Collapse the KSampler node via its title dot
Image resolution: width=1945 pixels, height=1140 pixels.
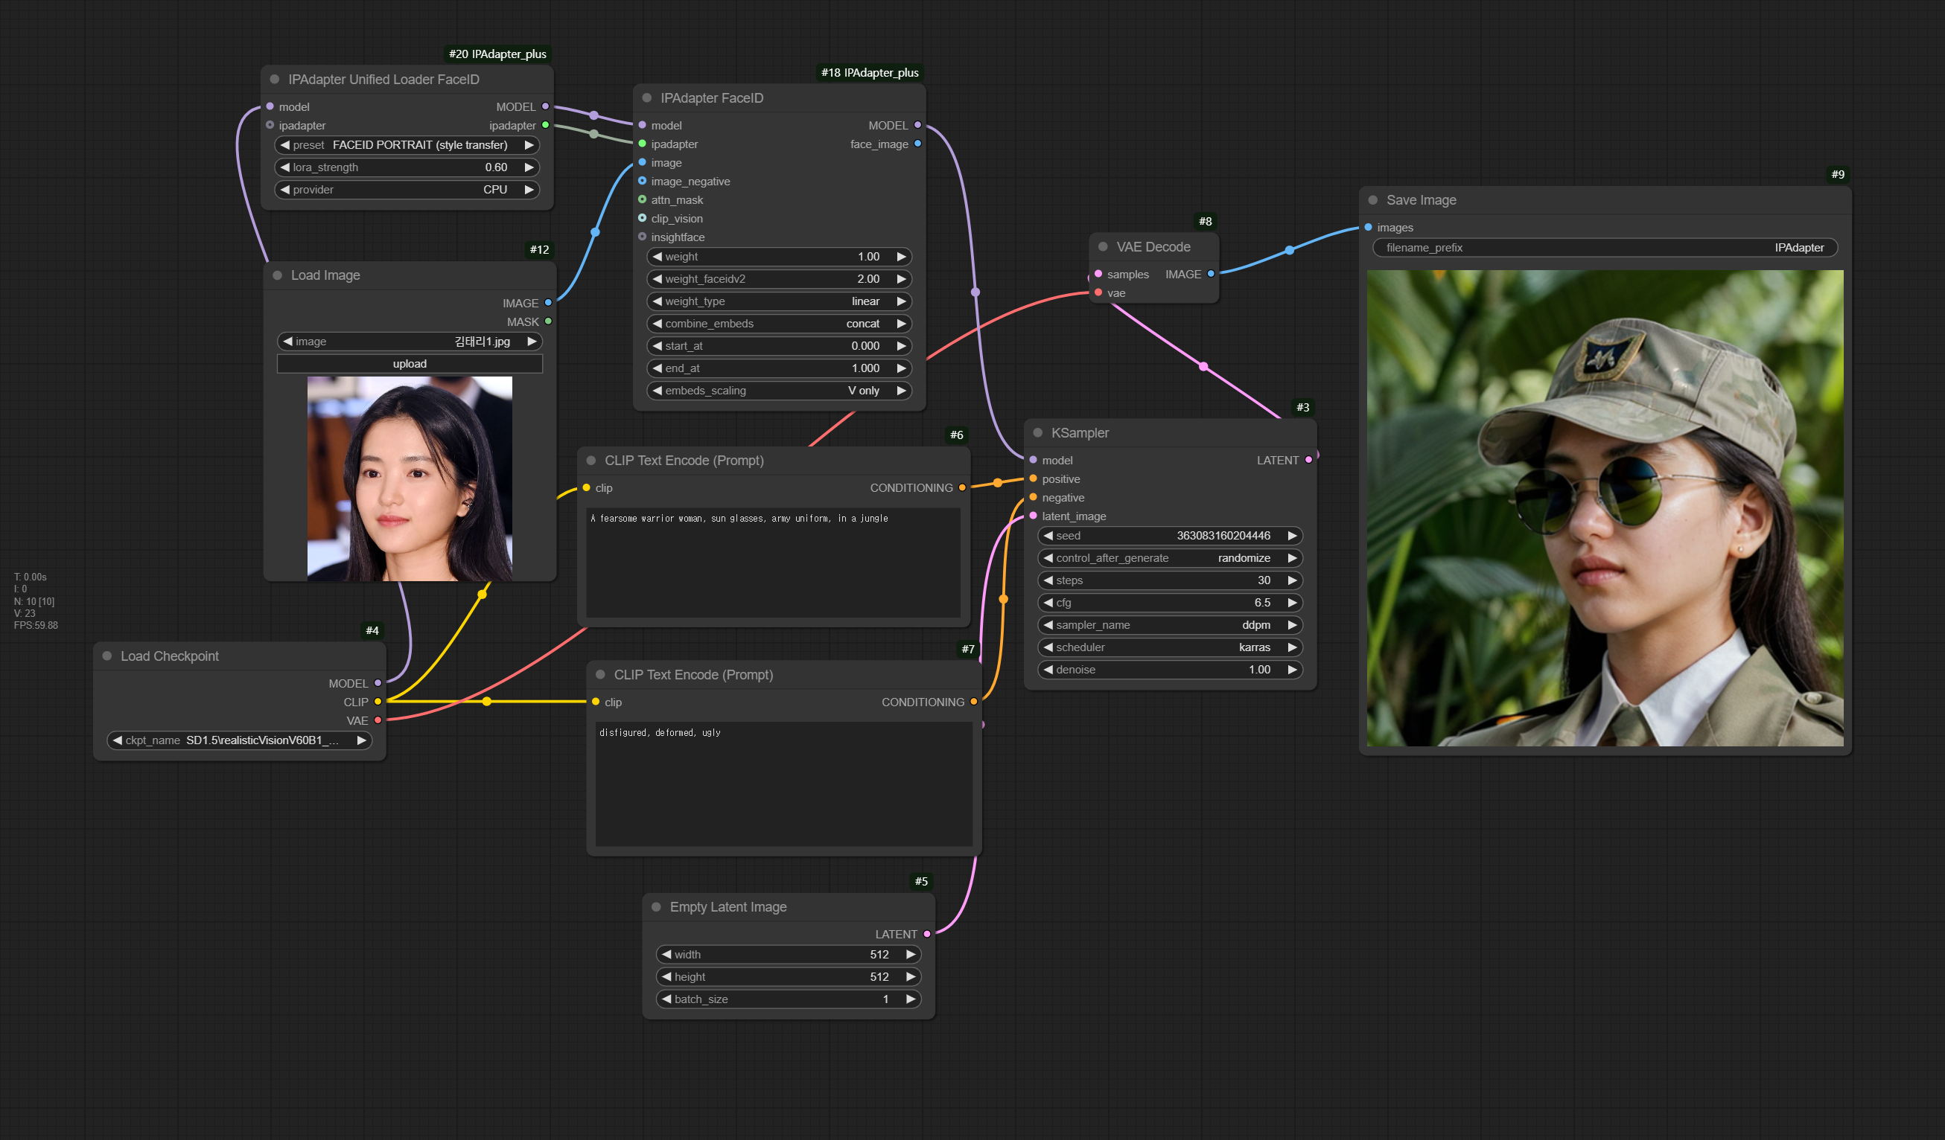1037,432
